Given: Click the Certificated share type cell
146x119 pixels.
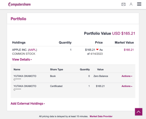Looking at the screenshot, I should click(x=56, y=86).
